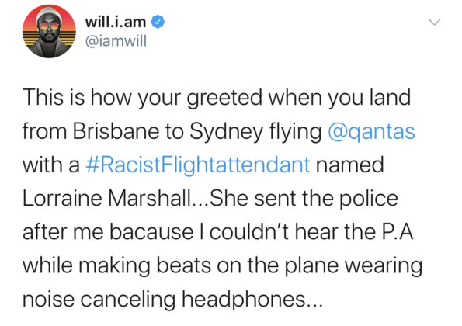
Task: Click the trailing ellipsis after headphones
Action: pos(314,305)
